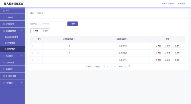191x104 pixels.
Task: Sort by 公告类型名称 using its sort arrows
Action: pos(128,39)
